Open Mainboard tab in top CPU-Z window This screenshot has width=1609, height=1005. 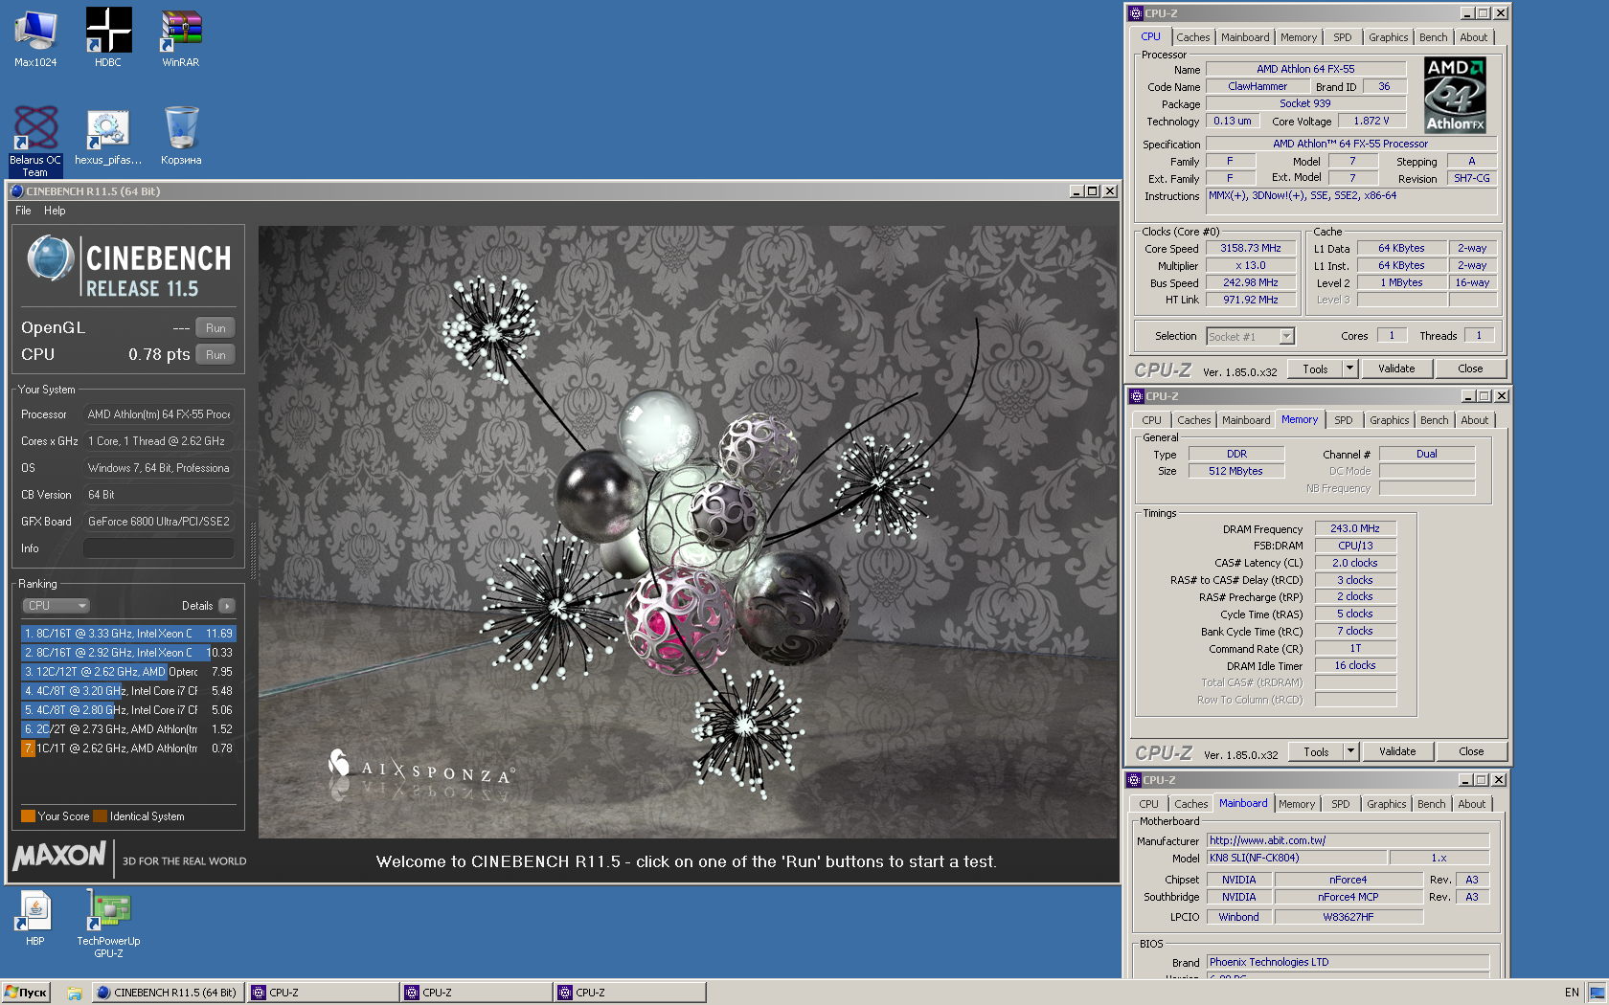1245,37
